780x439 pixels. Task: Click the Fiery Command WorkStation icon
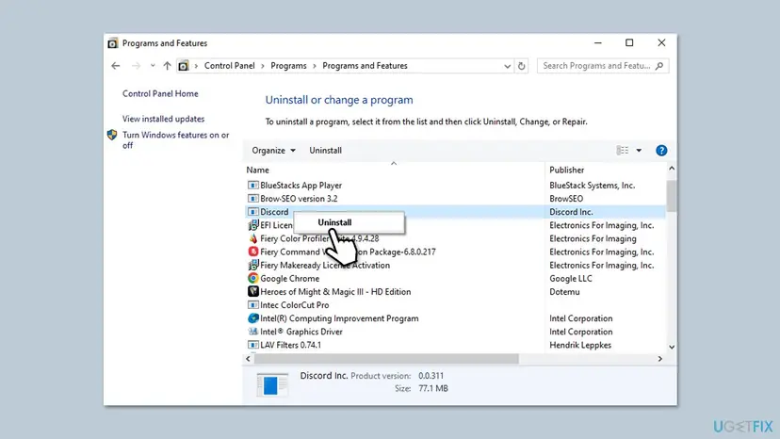click(x=252, y=252)
